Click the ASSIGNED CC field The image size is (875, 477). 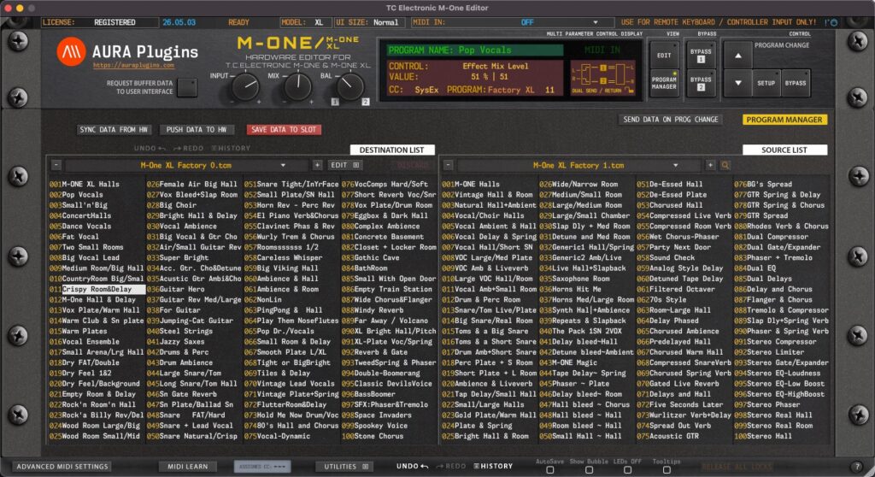262,467
